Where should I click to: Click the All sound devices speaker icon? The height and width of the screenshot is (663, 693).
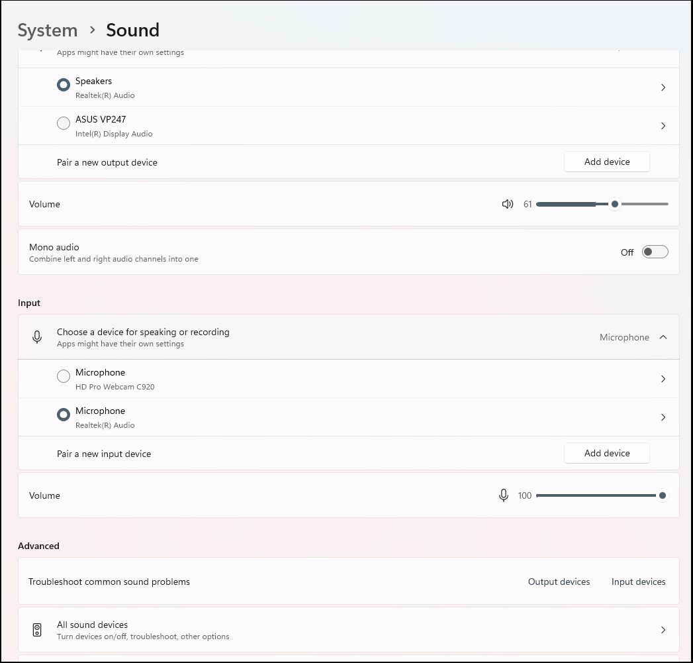coord(37,630)
